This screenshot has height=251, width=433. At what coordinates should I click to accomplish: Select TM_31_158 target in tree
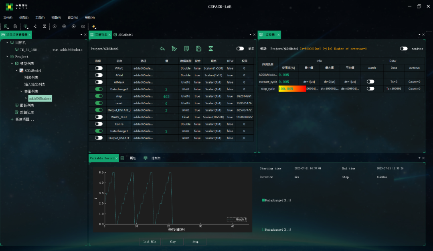(28, 50)
